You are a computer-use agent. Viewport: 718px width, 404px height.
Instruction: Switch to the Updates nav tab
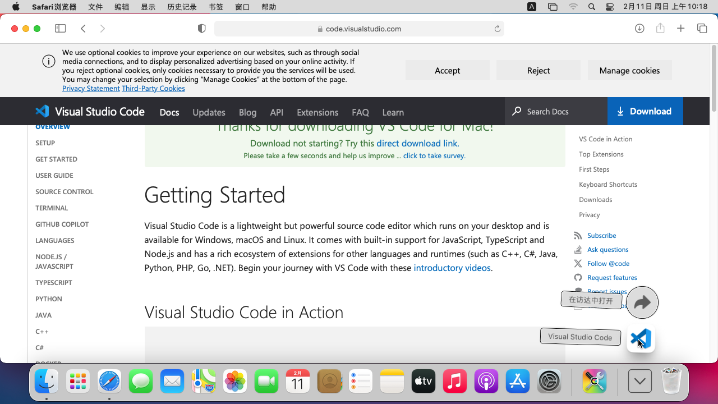pos(209,112)
